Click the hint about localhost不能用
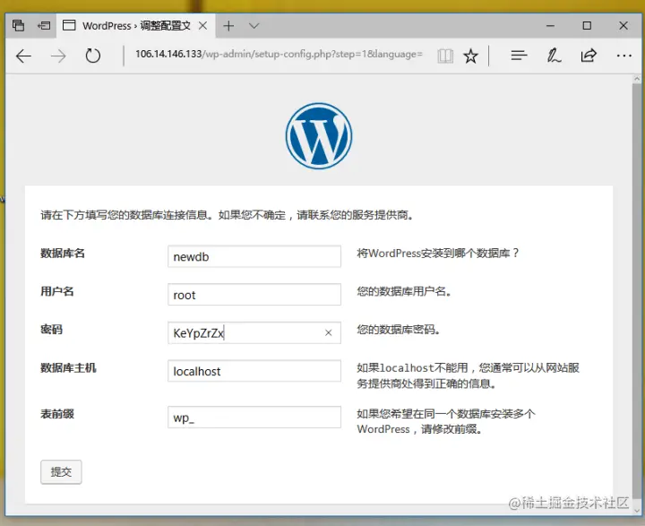645x526 pixels. (469, 375)
